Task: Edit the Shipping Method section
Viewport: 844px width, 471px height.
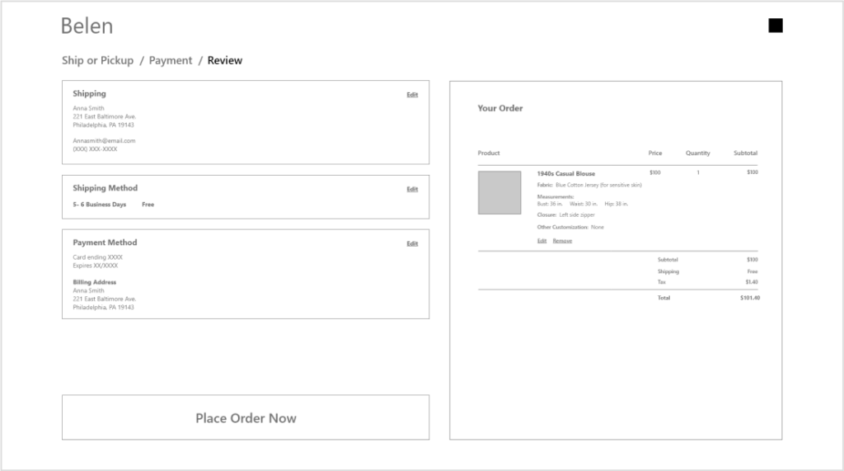Action: click(412, 189)
